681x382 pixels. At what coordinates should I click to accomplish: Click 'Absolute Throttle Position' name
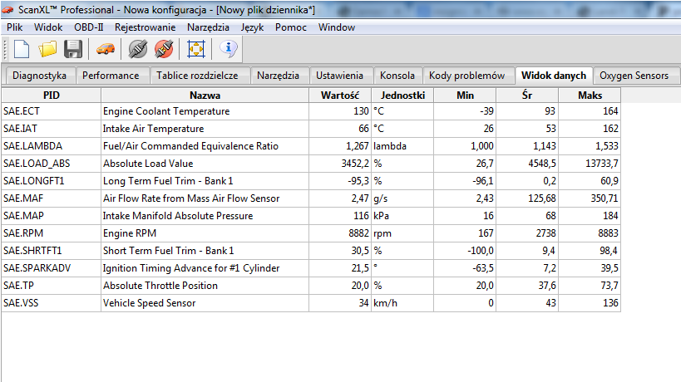click(x=160, y=286)
